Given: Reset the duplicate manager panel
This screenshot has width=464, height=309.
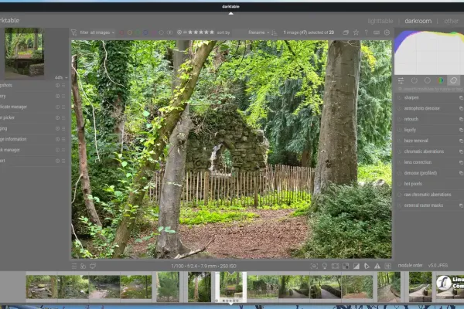Looking at the screenshot, I should (x=57, y=107).
